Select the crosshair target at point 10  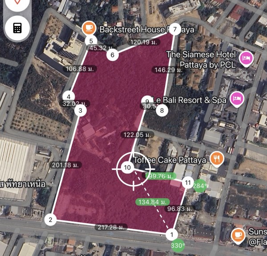133,169
